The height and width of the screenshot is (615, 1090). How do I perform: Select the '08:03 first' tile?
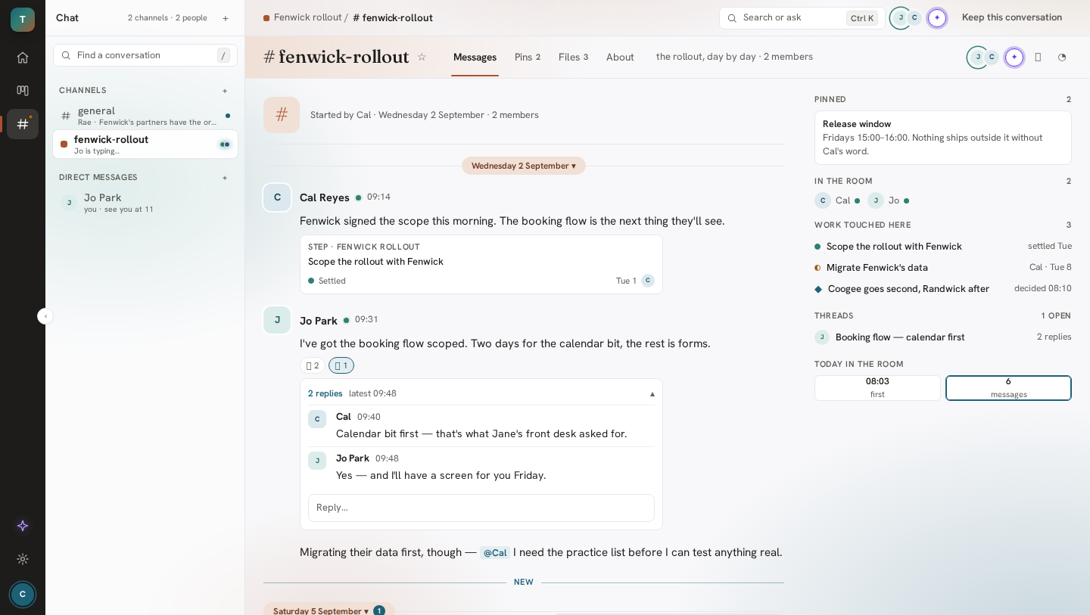click(x=877, y=388)
